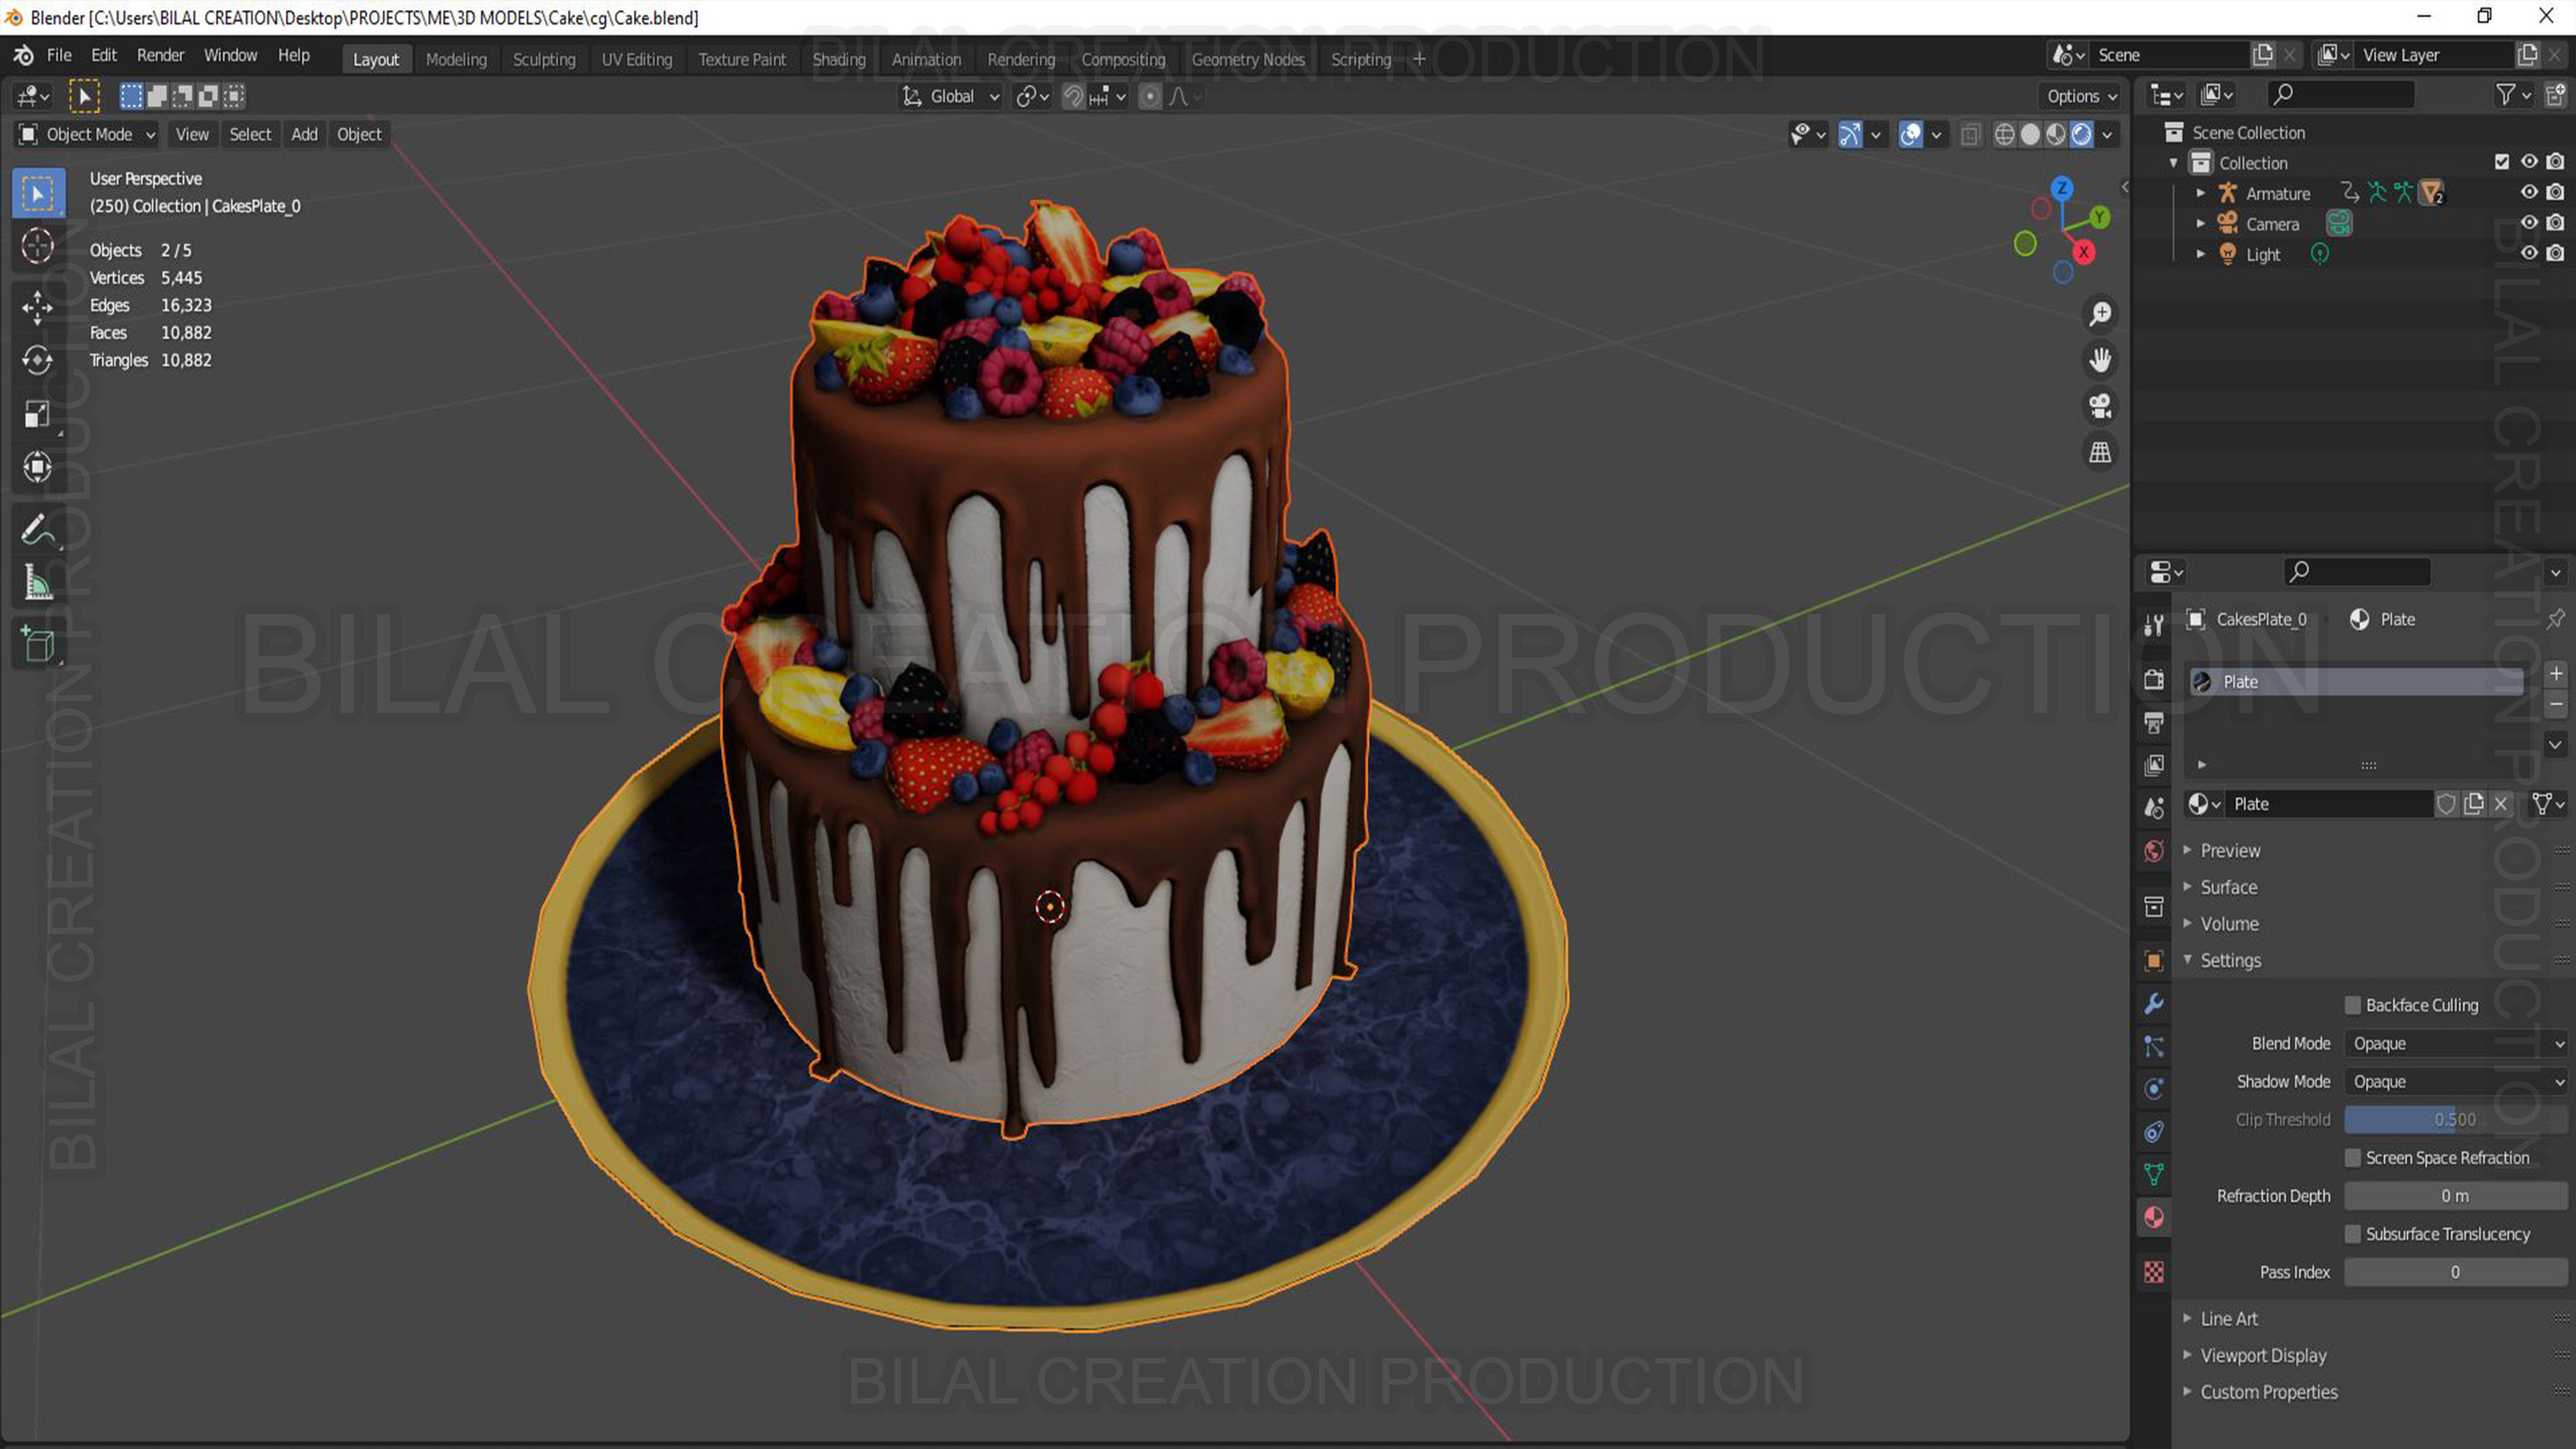Open the Scene properties tab
Screen dimensions: 2576x1449
(2154, 808)
